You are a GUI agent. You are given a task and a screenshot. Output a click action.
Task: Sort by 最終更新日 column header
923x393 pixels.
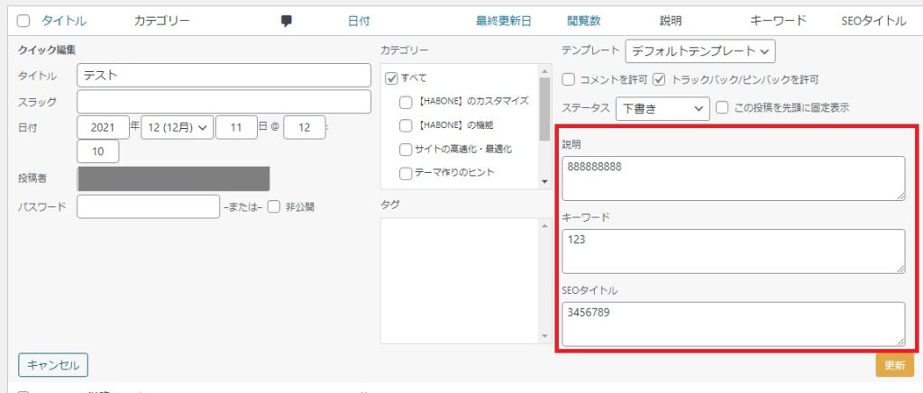coord(503,21)
